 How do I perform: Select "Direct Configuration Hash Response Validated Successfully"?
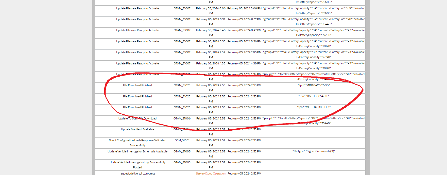pyautogui.click(x=137, y=141)
